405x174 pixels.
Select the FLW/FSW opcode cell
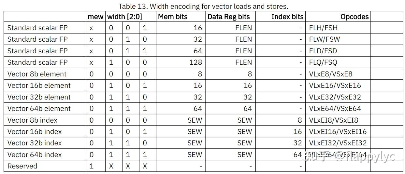[324, 39]
